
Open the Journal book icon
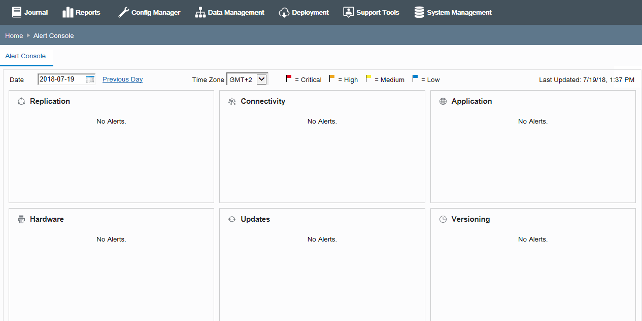click(x=17, y=12)
